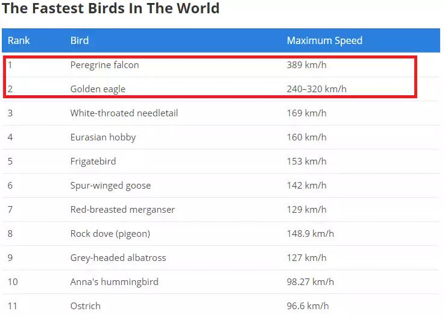Select the Frigatebird row name
Viewport: 445px width, 317px height.
pos(93,162)
